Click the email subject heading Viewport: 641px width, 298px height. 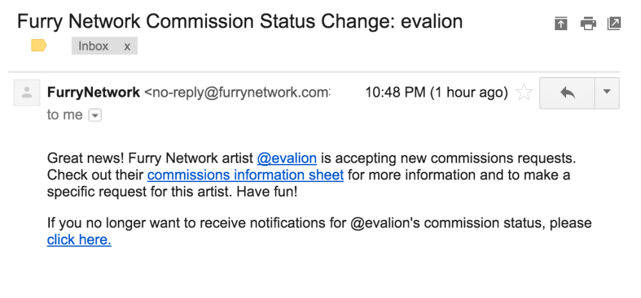[x=240, y=22]
